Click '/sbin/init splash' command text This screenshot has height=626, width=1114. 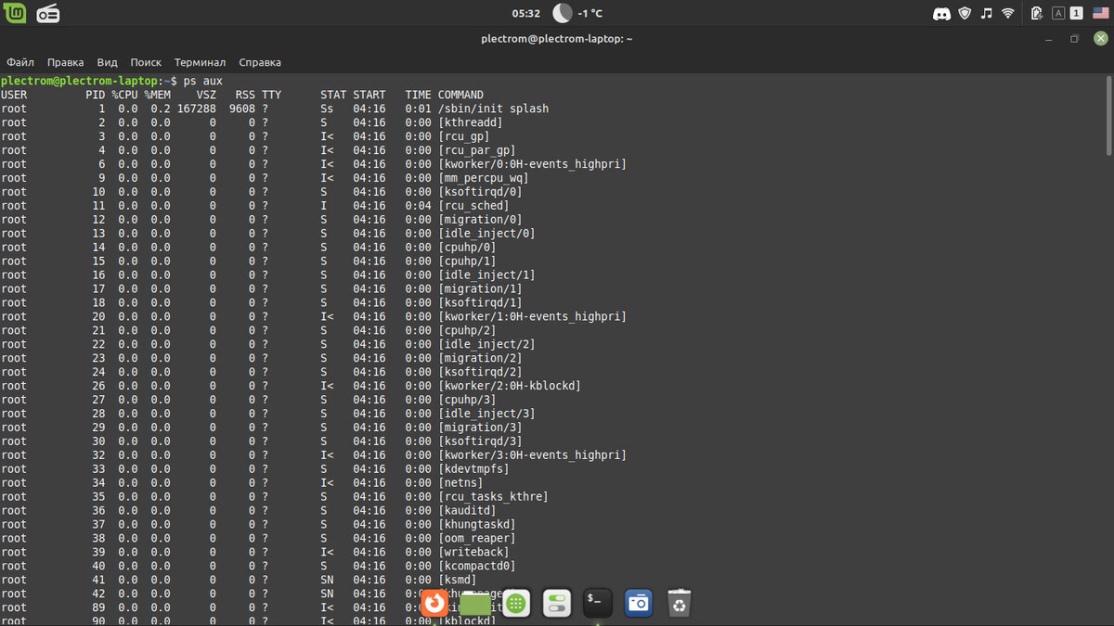coord(493,109)
